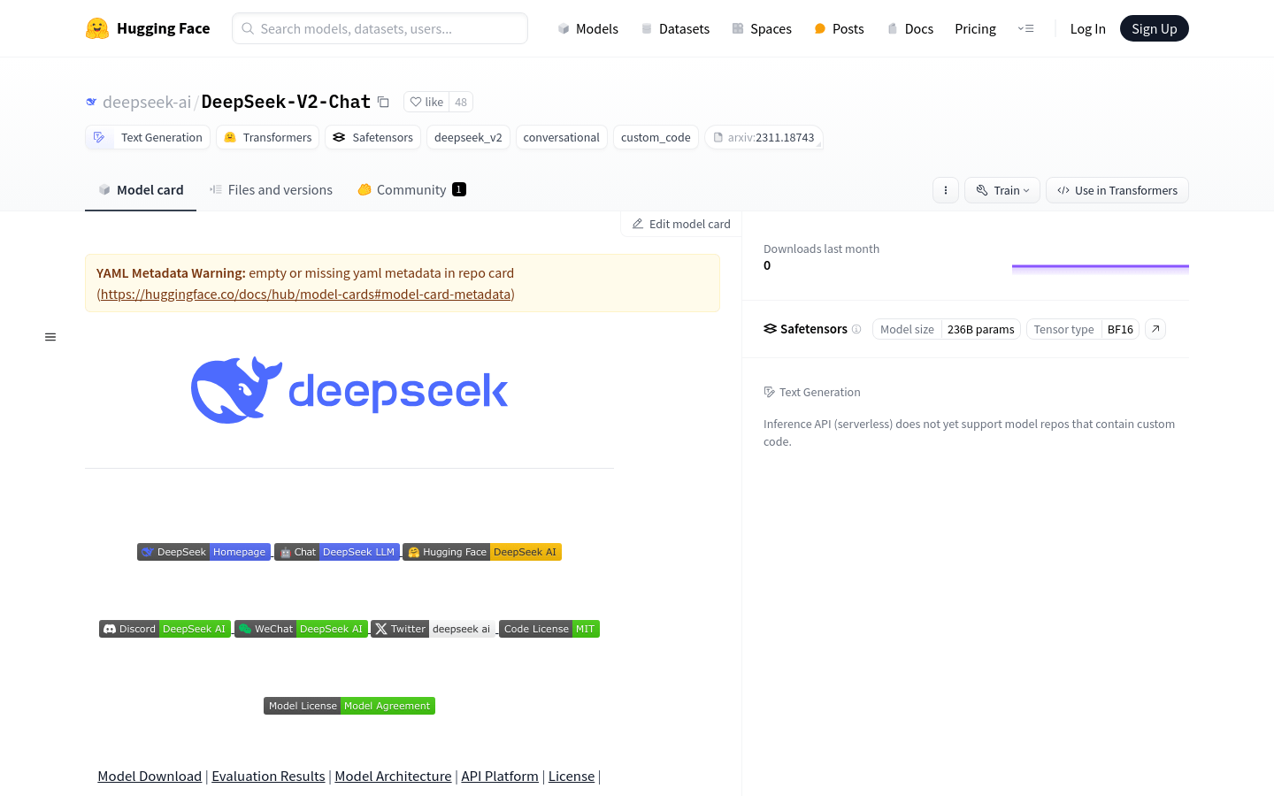Click the deepseek-ai organization avatar icon
This screenshot has height=796, width=1274.
click(91, 102)
